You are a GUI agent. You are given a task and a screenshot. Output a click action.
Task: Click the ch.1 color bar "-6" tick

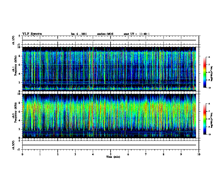coord(209,57)
